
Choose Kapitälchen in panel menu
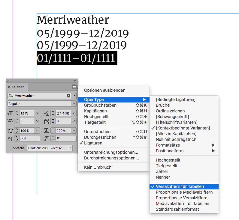[113, 111]
